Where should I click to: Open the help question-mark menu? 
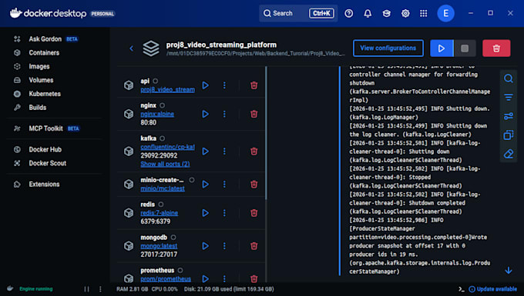coord(348,13)
